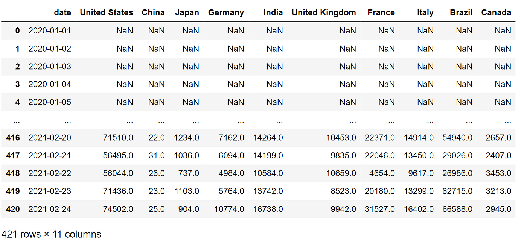The height and width of the screenshot is (243, 527).
Task: Click the value 71510.0 in row 416
Action: pyautogui.click(x=118, y=138)
